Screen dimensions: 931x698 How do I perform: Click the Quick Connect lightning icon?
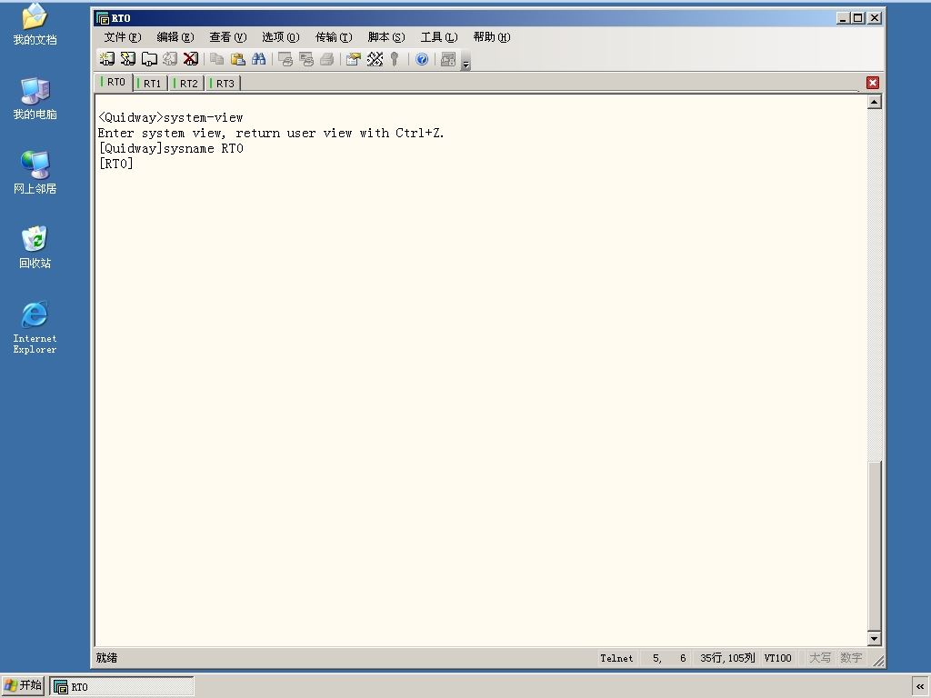click(x=127, y=59)
